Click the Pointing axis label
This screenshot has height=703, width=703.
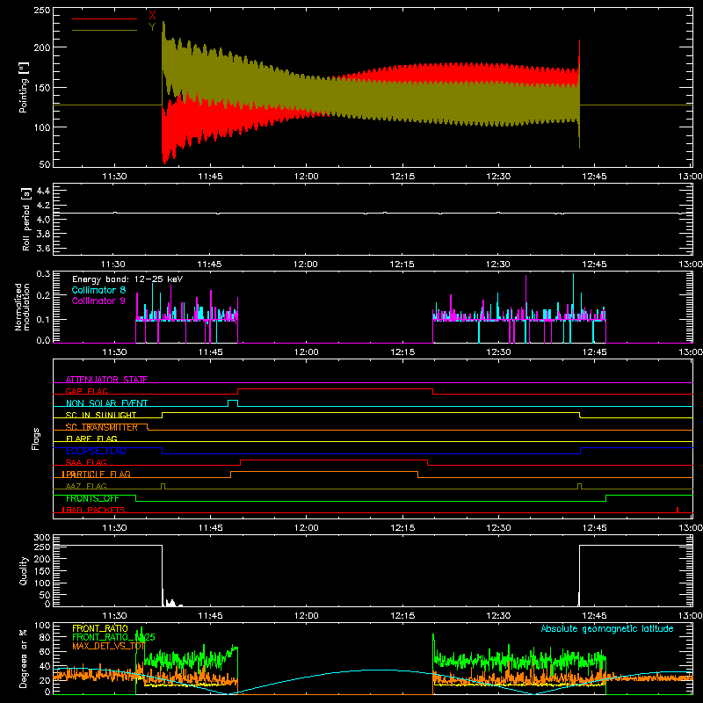[24, 87]
